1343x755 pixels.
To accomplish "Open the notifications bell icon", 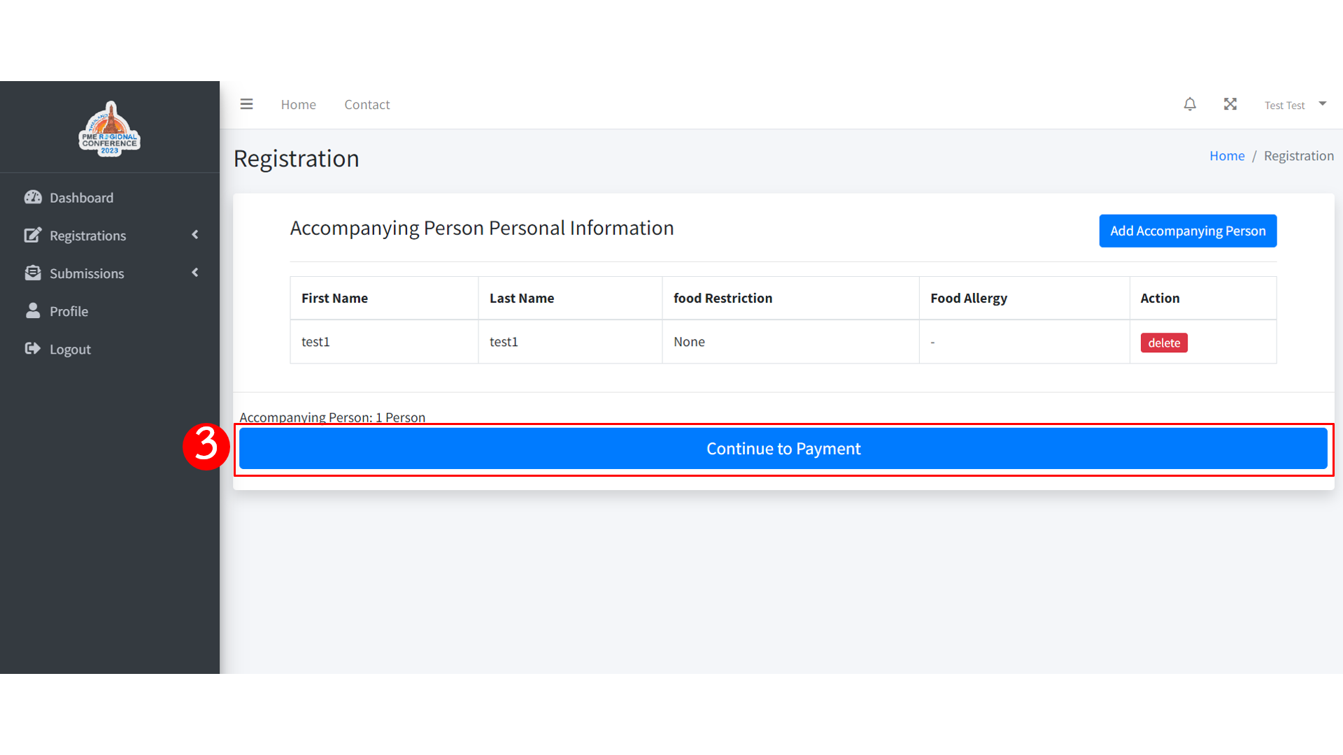I will [1190, 104].
